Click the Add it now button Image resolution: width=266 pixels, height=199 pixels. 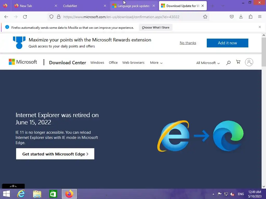coord(227,43)
